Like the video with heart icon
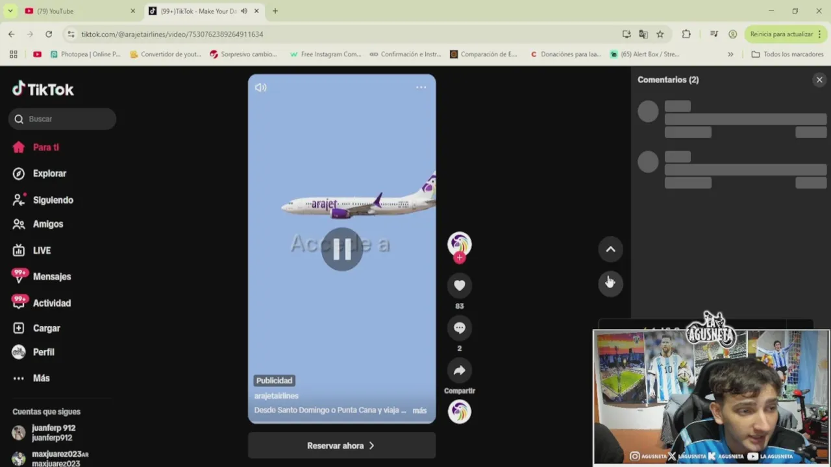Viewport: 831px width, 467px height. (460, 285)
